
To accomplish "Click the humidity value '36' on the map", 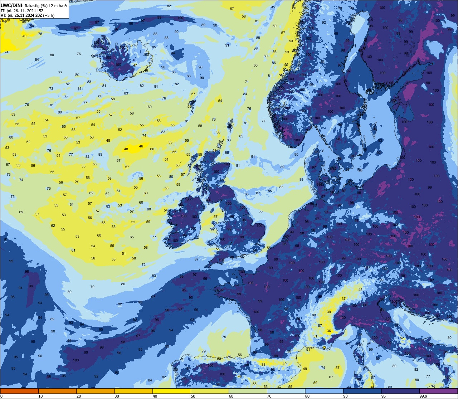I will pos(329,331).
